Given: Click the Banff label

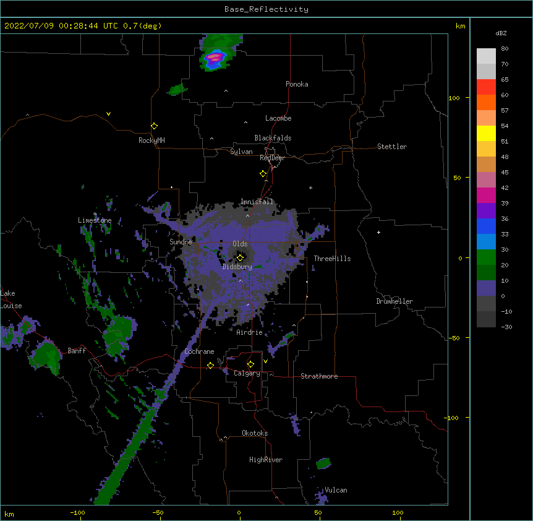Looking at the screenshot, I should coord(77,351).
